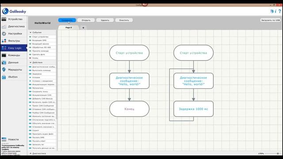Open the iButton sidebar icon
283x159 pixels.
pos(4,77)
